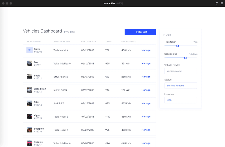Focus the Vehicle model input field
225x147 pixels.
181,71
